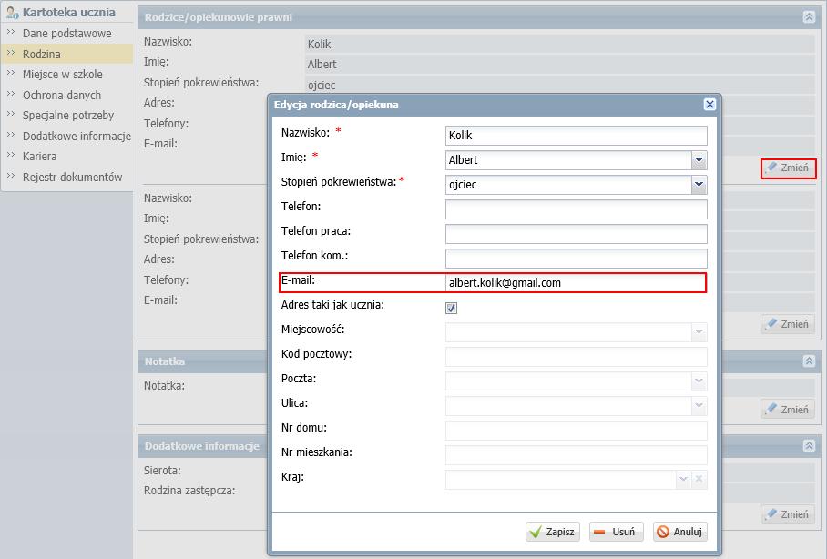Click the Nr mieszkania field

[576, 455]
